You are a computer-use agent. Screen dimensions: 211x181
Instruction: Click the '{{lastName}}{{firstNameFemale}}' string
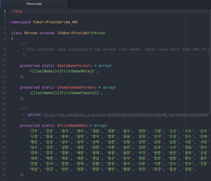(x=66, y=93)
